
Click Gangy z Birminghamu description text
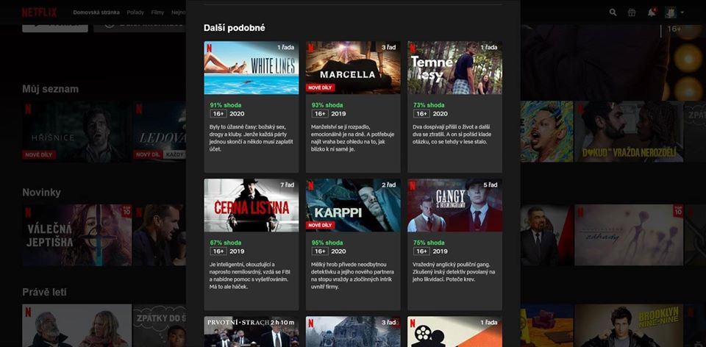(x=454, y=272)
